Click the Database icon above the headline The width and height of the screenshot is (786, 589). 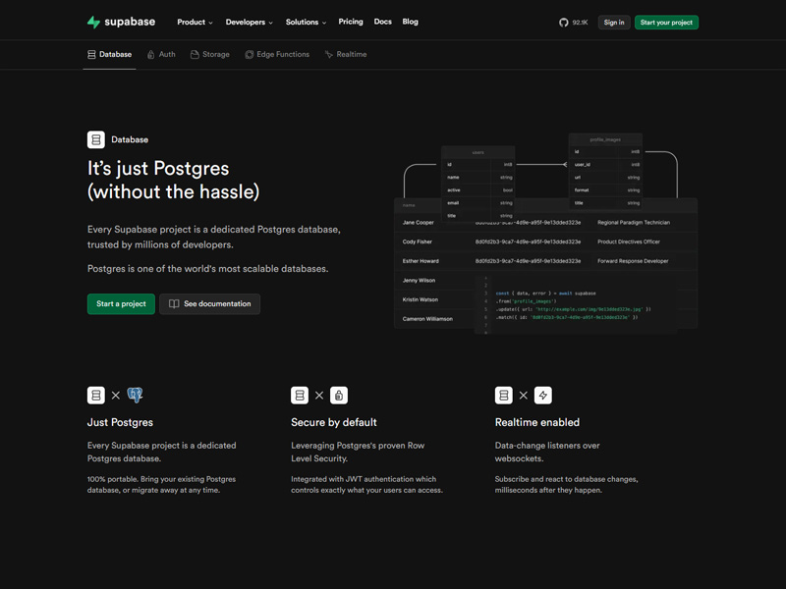[x=96, y=140]
